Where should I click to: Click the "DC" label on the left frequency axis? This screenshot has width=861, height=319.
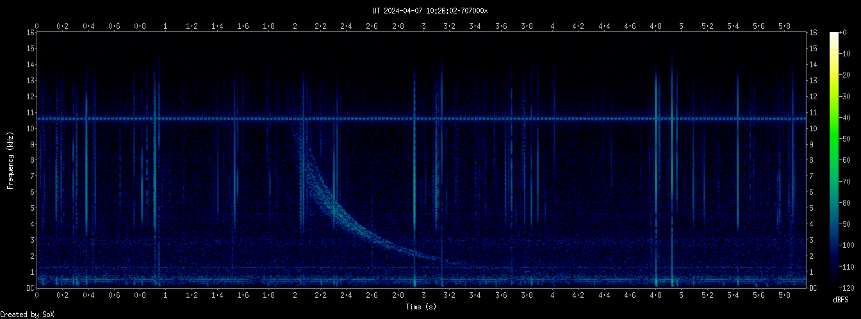[29, 288]
